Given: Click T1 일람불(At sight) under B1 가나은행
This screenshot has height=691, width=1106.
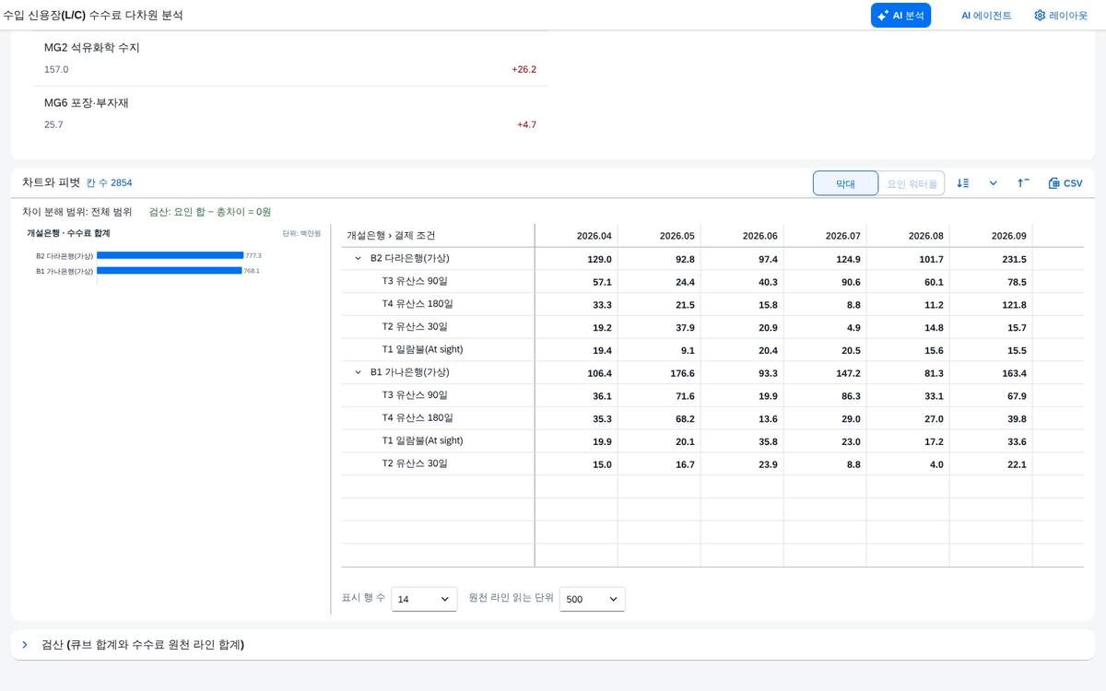Looking at the screenshot, I should point(423,441).
